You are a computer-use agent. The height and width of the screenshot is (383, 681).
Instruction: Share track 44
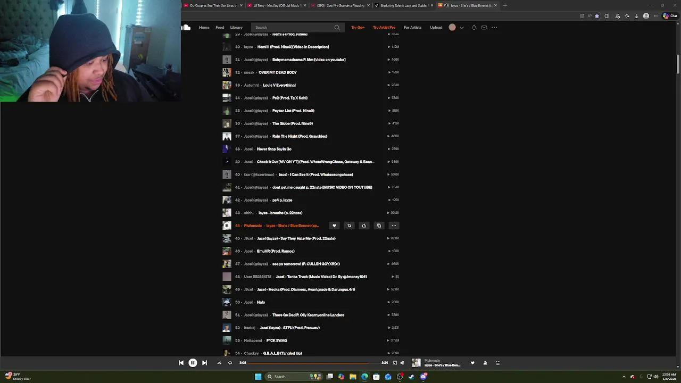pyautogui.click(x=364, y=226)
